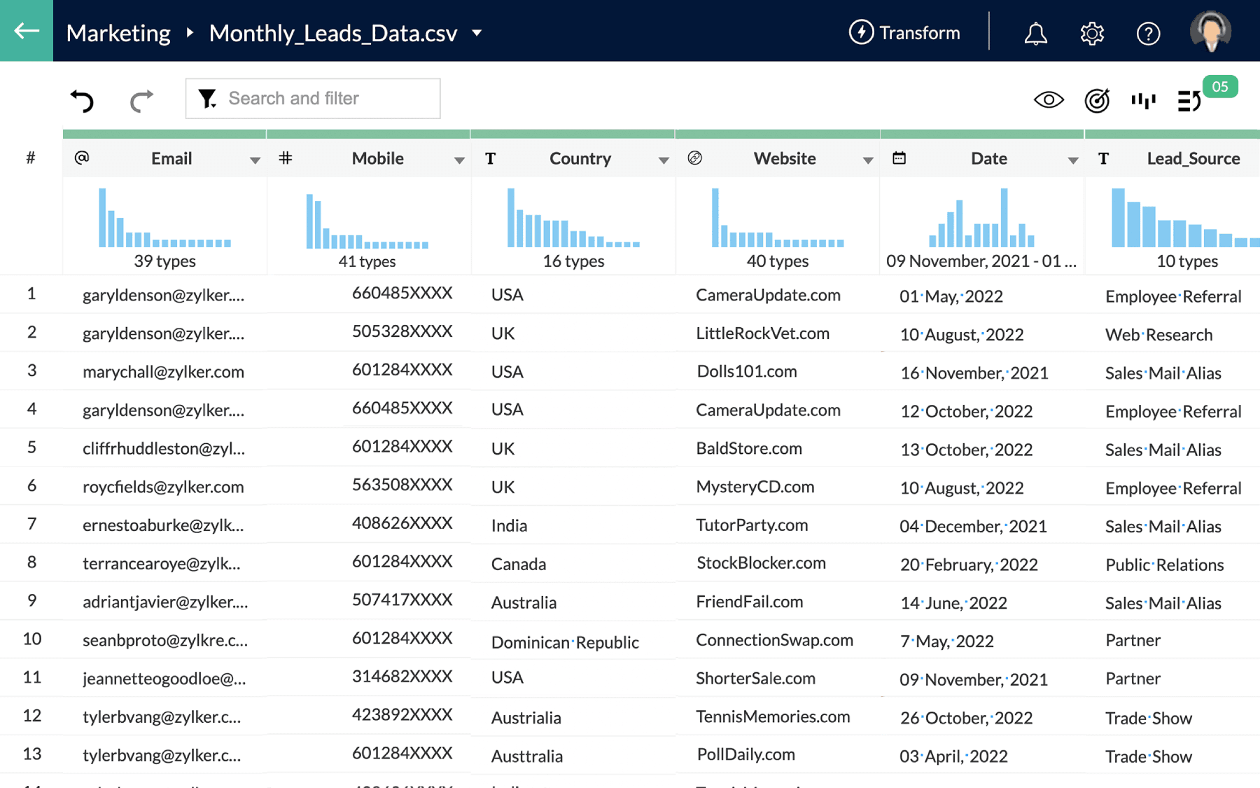Open the help menu
Screen dimensions: 1260x788
[1148, 32]
